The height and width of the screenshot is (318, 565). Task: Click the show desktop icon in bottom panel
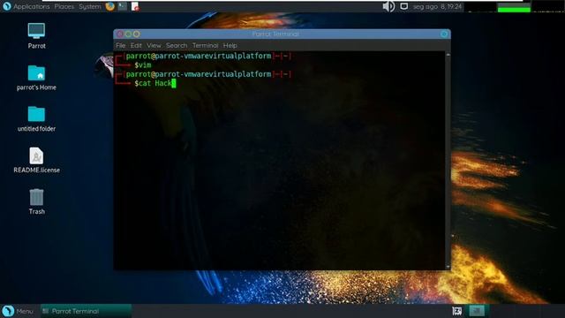[x=457, y=311]
